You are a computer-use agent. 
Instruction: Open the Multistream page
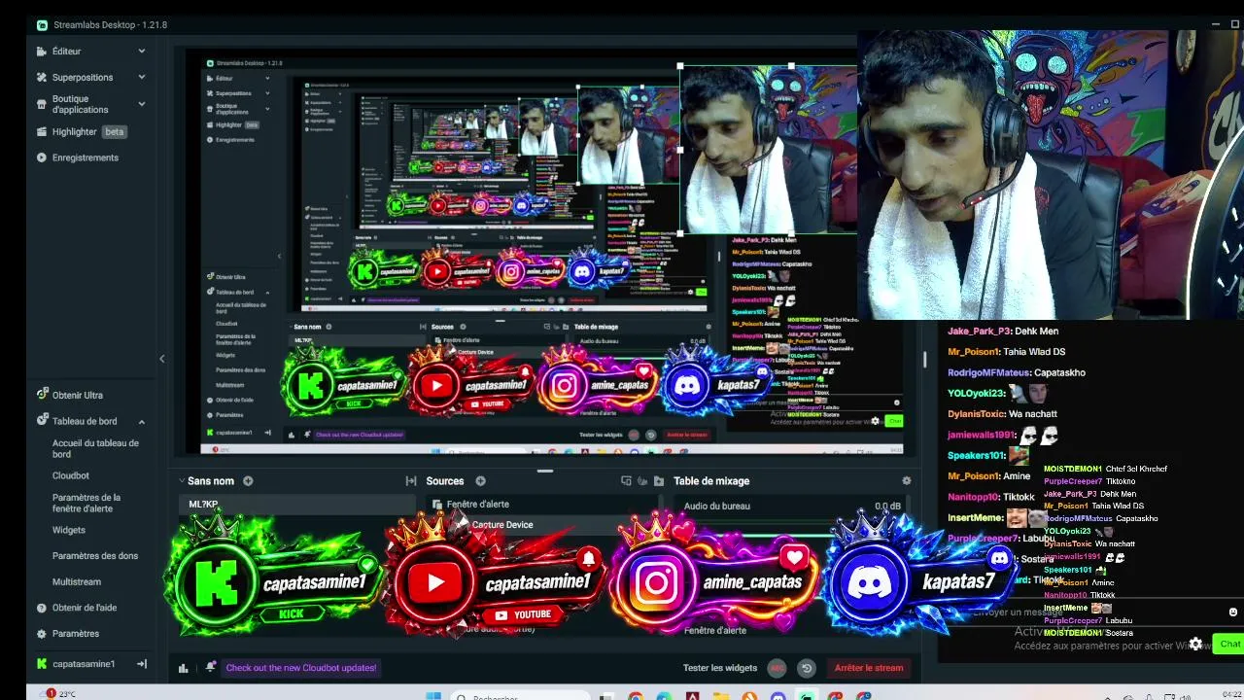tap(77, 582)
